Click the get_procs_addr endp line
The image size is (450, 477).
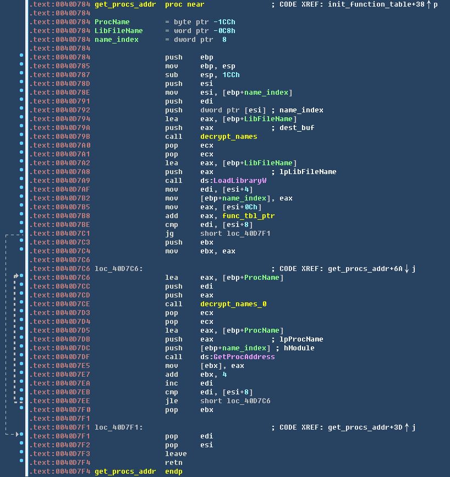point(138,471)
